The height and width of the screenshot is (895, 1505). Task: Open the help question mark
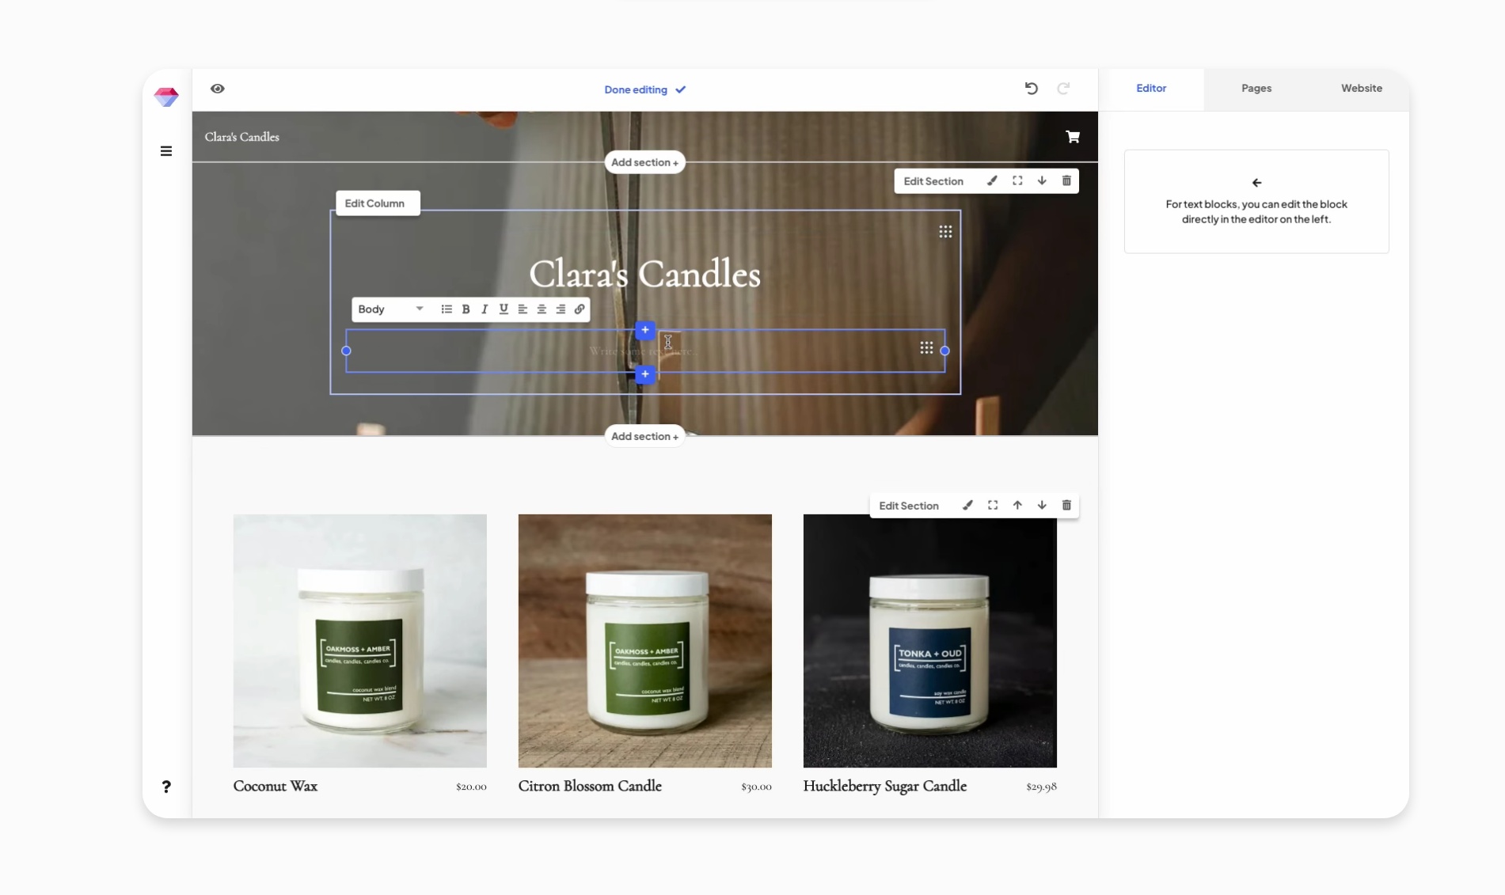click(x=166, y=787)
